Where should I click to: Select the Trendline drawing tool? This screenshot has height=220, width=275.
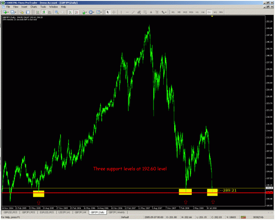pyautogui.click(x=133, y=12)
